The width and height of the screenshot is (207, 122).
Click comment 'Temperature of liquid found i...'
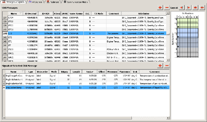[x=154, y=88]
